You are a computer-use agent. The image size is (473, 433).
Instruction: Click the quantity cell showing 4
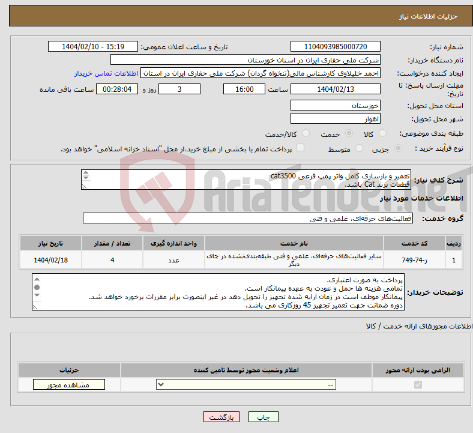click(x=112, y=260)
